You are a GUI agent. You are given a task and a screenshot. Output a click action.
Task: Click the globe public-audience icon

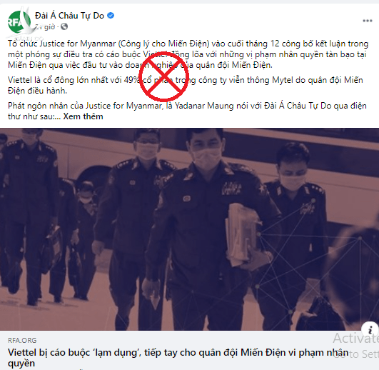[64, 26]
